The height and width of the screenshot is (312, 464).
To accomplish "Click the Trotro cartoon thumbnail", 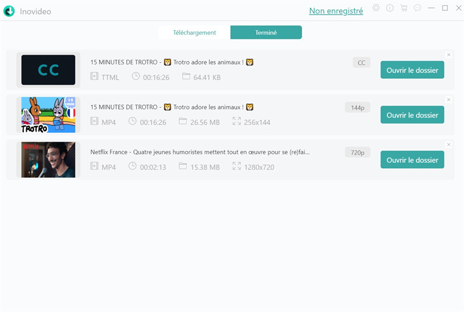I will coord(48,115).
